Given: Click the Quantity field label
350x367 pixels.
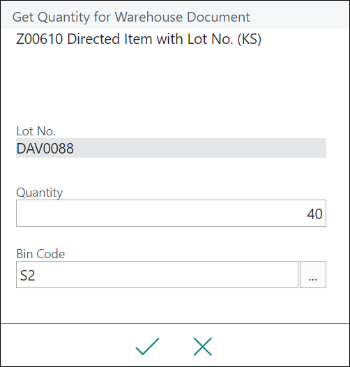Looking at the screenshot, I should (39, 193).
